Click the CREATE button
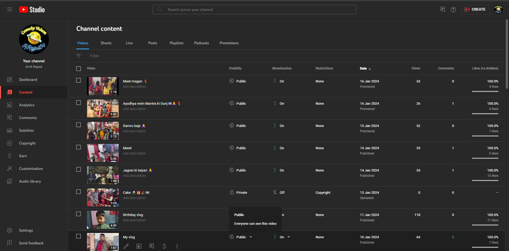The image size is (509, 251). coord(475,10)
